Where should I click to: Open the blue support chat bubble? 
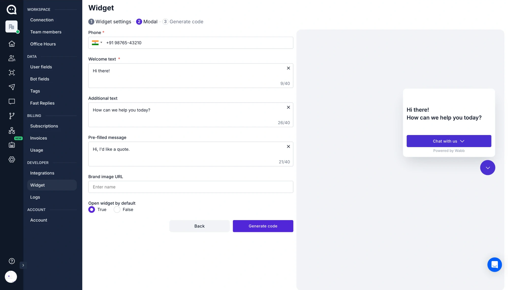pyautogui.click(x=495, y=265)
